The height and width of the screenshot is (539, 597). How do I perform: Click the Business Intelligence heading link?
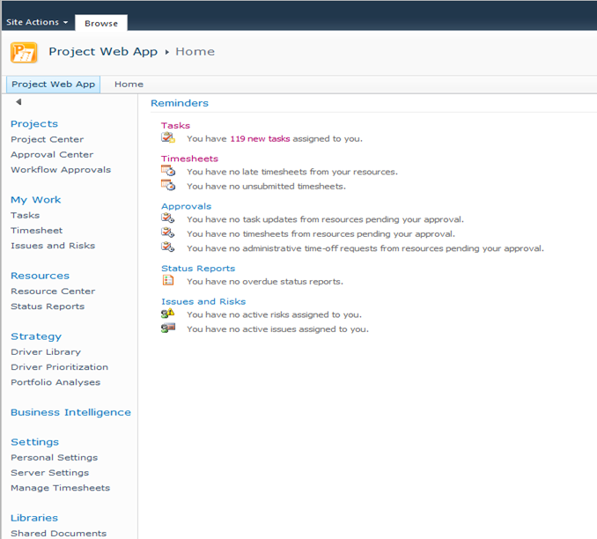[x=70, y=412]
